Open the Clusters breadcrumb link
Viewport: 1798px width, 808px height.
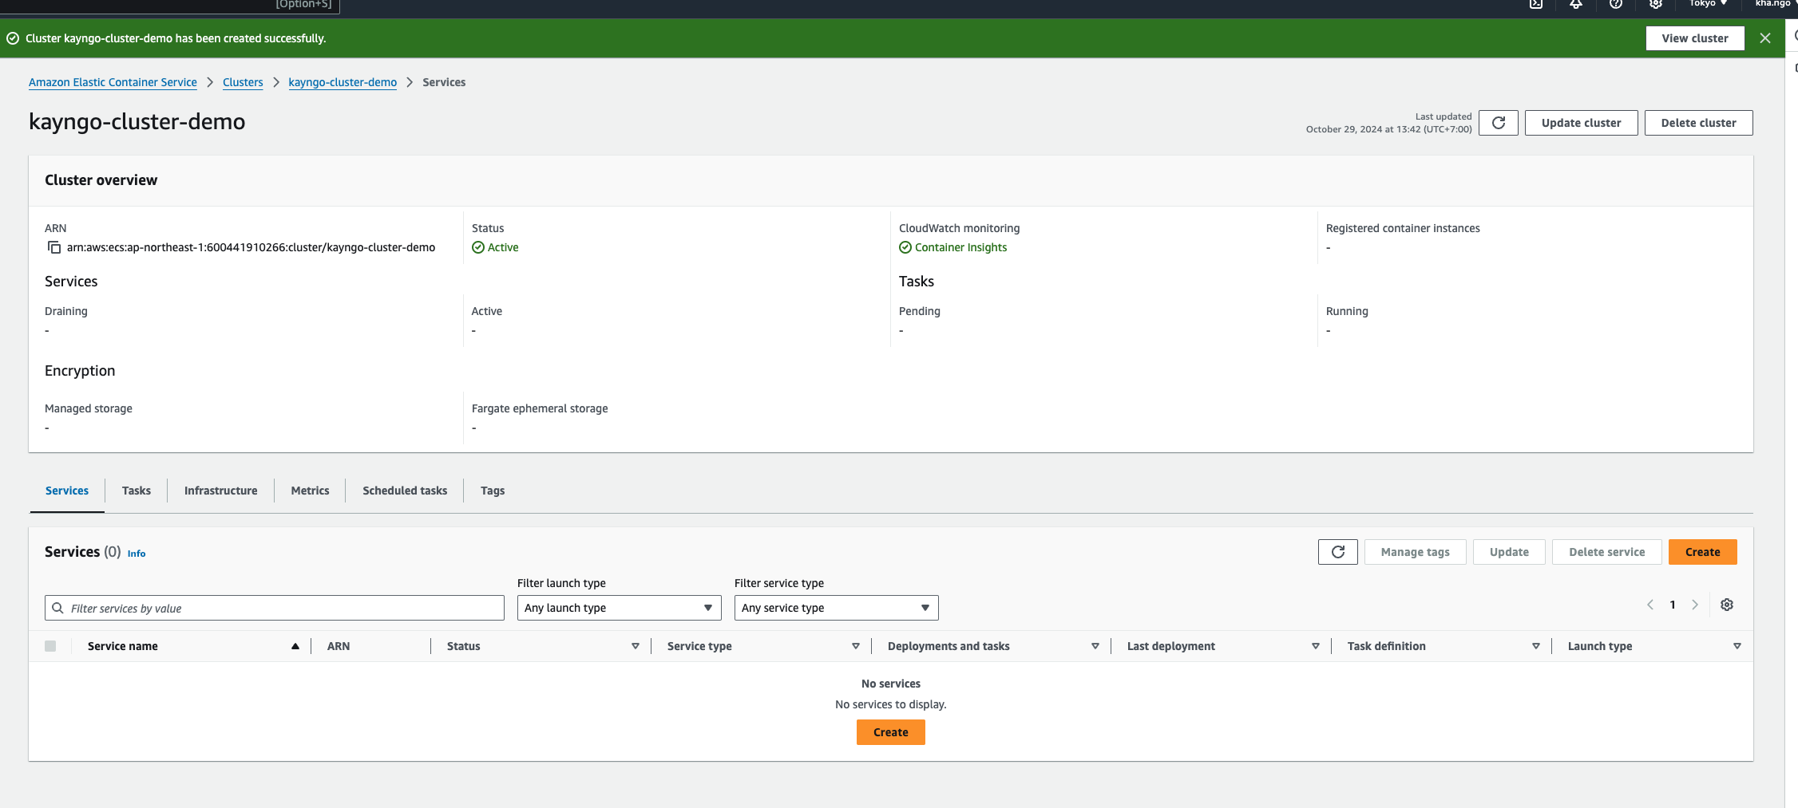pos(243,82)
